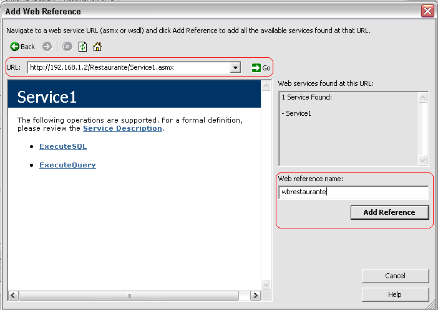Open the ExecuteQuery operation link

click(x=67, y=166)
